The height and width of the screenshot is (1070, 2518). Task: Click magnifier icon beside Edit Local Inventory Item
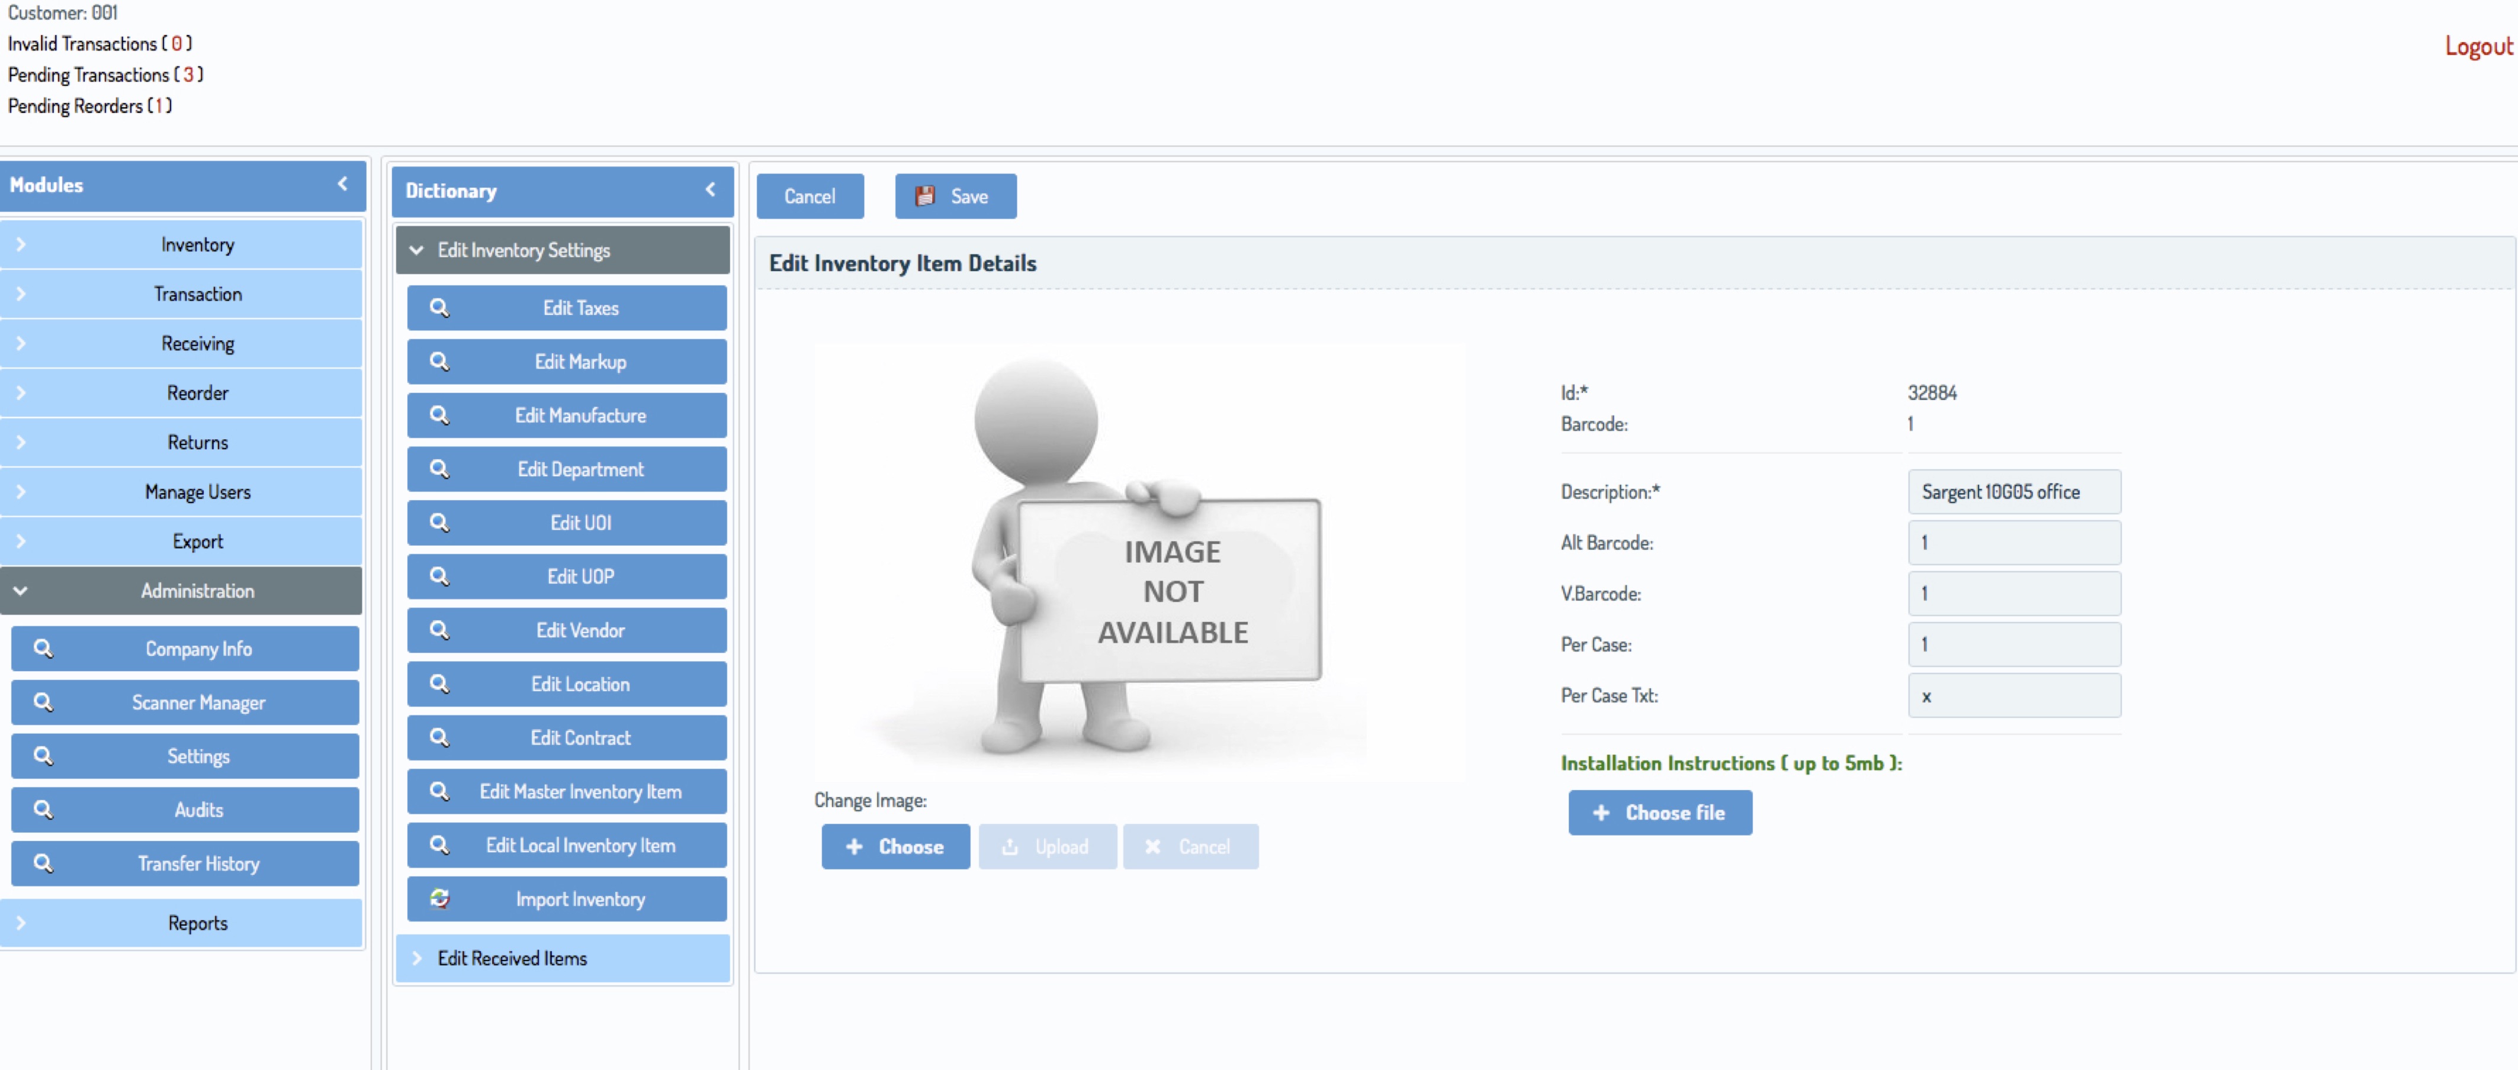440,845
